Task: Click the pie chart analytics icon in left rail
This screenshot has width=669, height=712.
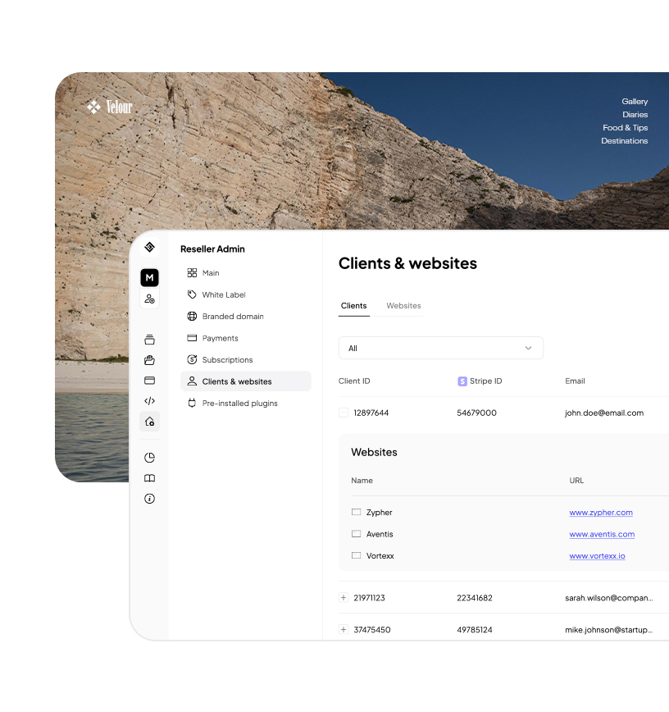Action: tap(149, 457)
